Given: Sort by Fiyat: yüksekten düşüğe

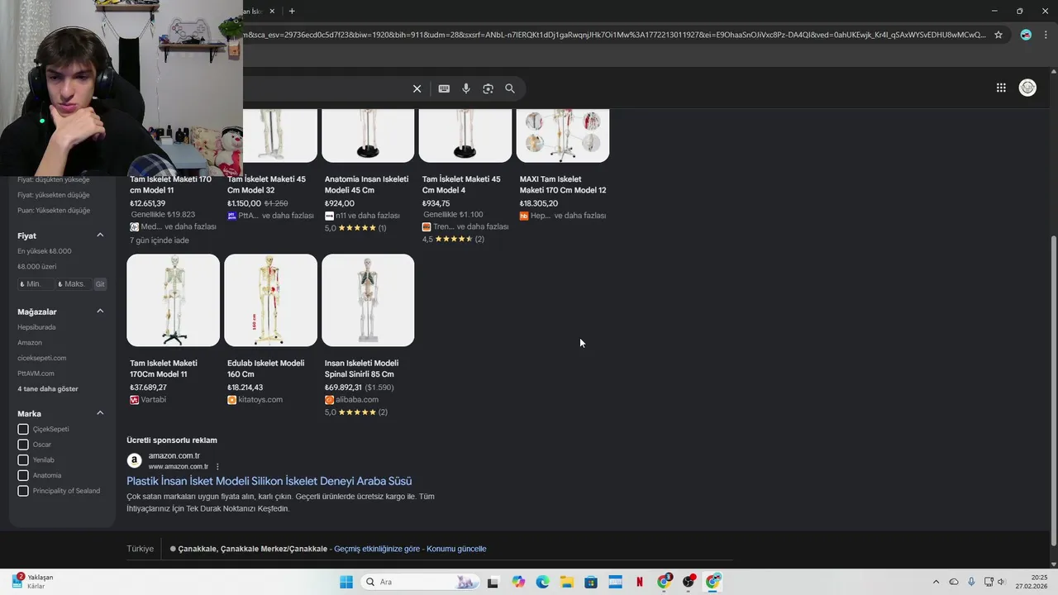Looking at the screenshot, I should click(x=54, y=195).
